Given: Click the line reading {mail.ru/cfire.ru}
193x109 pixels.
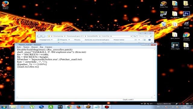Looking at the screenshot, I should [x=28, y=67].
